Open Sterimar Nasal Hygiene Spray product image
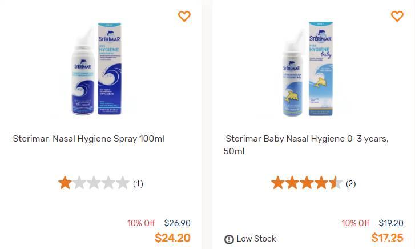The height and width of the screenshot is (249, 415). [x=102, y=69]
